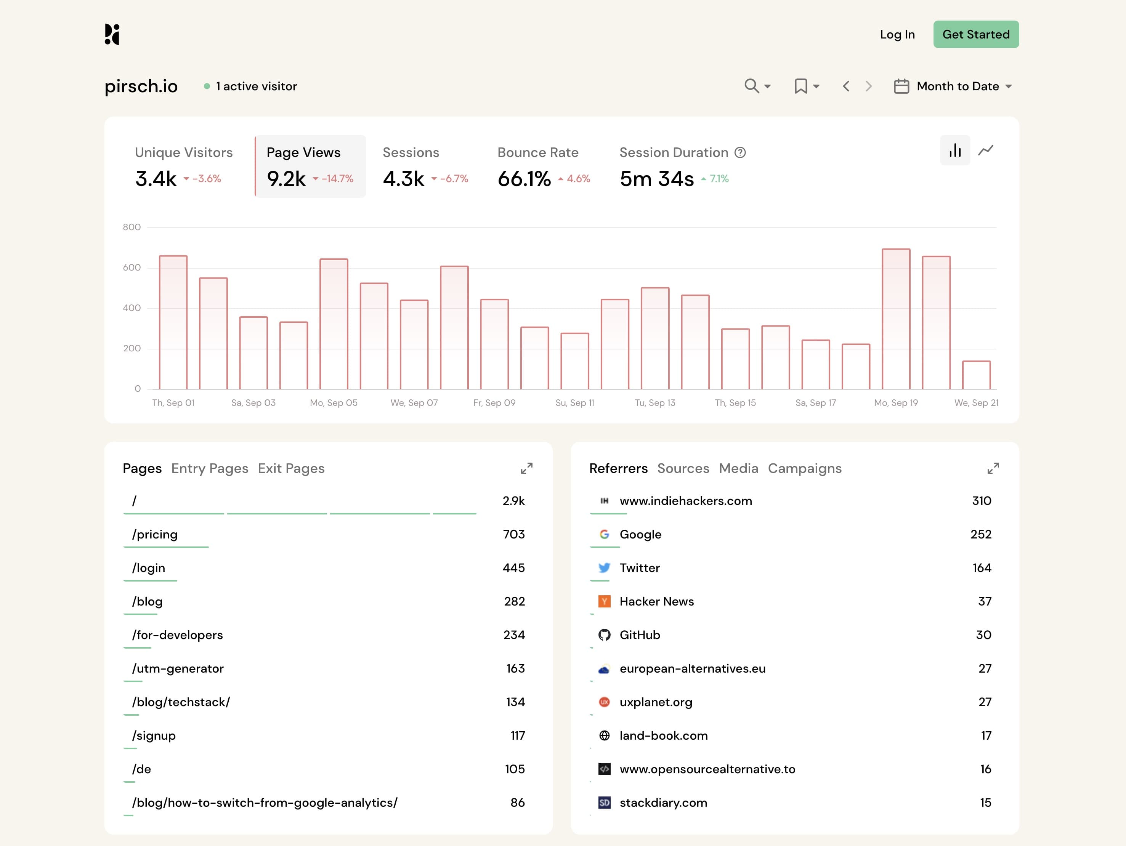Image resolution: width=1126 pixels, height=846 pixels.
Task: Select the Unique Visitors metric
Action: coord(183,166)
